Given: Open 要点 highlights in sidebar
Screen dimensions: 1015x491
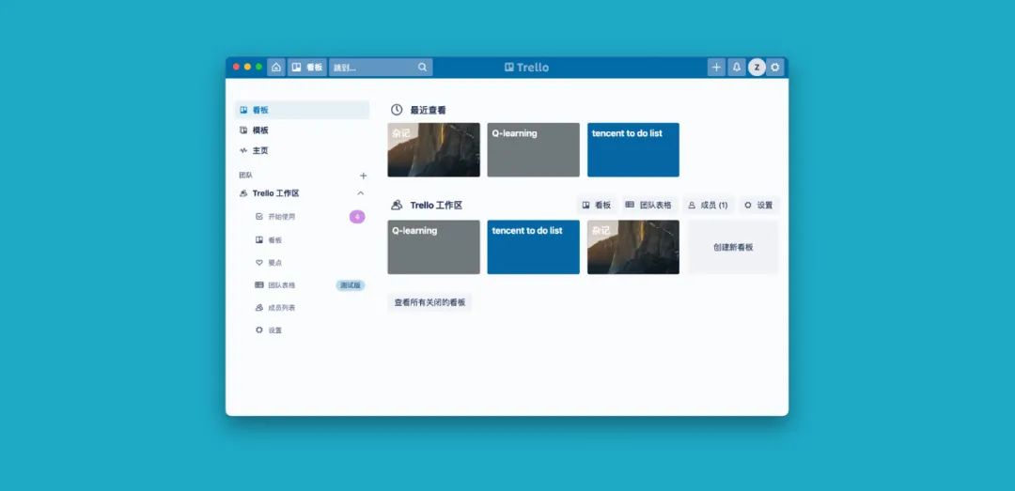Looking at the screenshot, I should click(x=275, y=263).
